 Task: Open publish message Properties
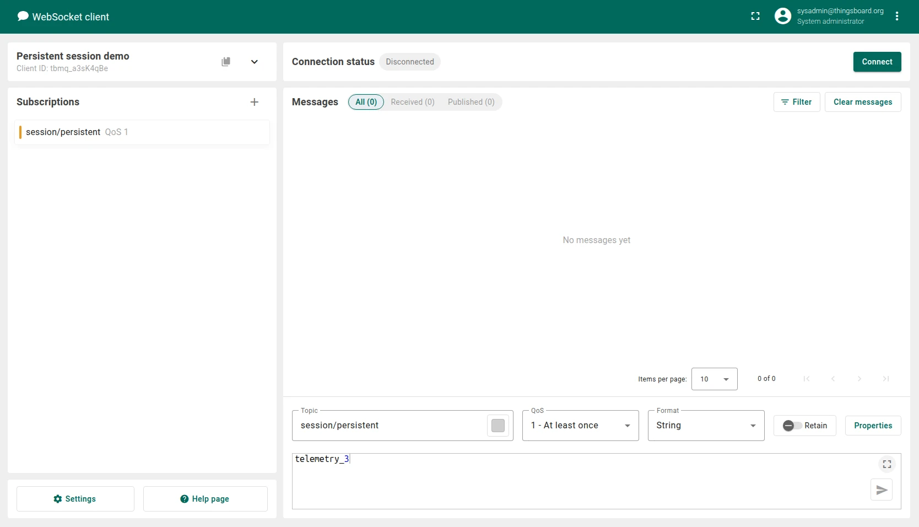(x=873, y=426)
